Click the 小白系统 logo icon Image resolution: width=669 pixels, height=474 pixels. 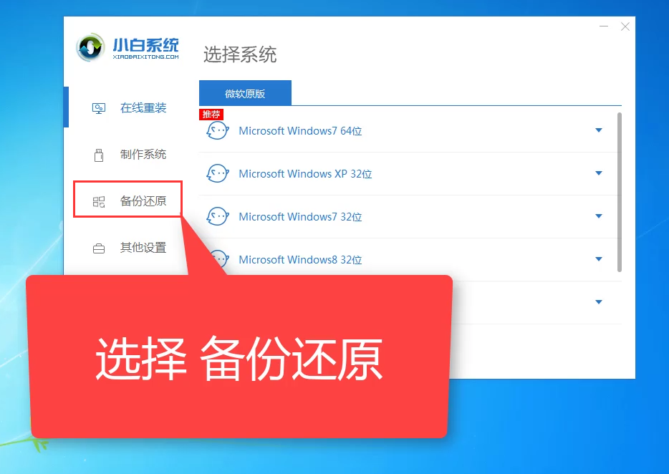coord(89,47)
